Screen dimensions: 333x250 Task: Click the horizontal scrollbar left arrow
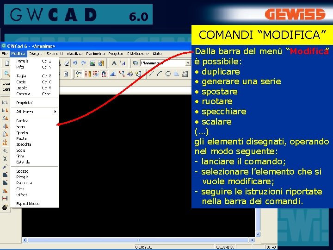coord(25,240)
